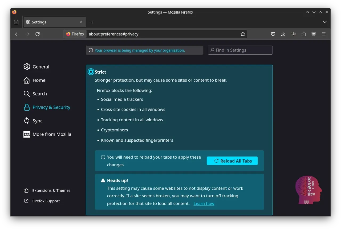Select the Settings tab
This screenshot has height=229, width=341.
pos(55,22)
